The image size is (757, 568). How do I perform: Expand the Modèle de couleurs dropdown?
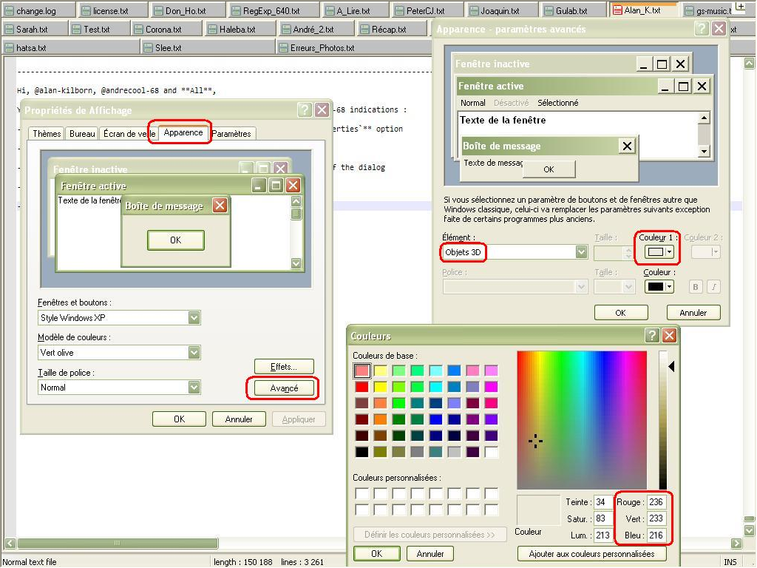[194, 352]
